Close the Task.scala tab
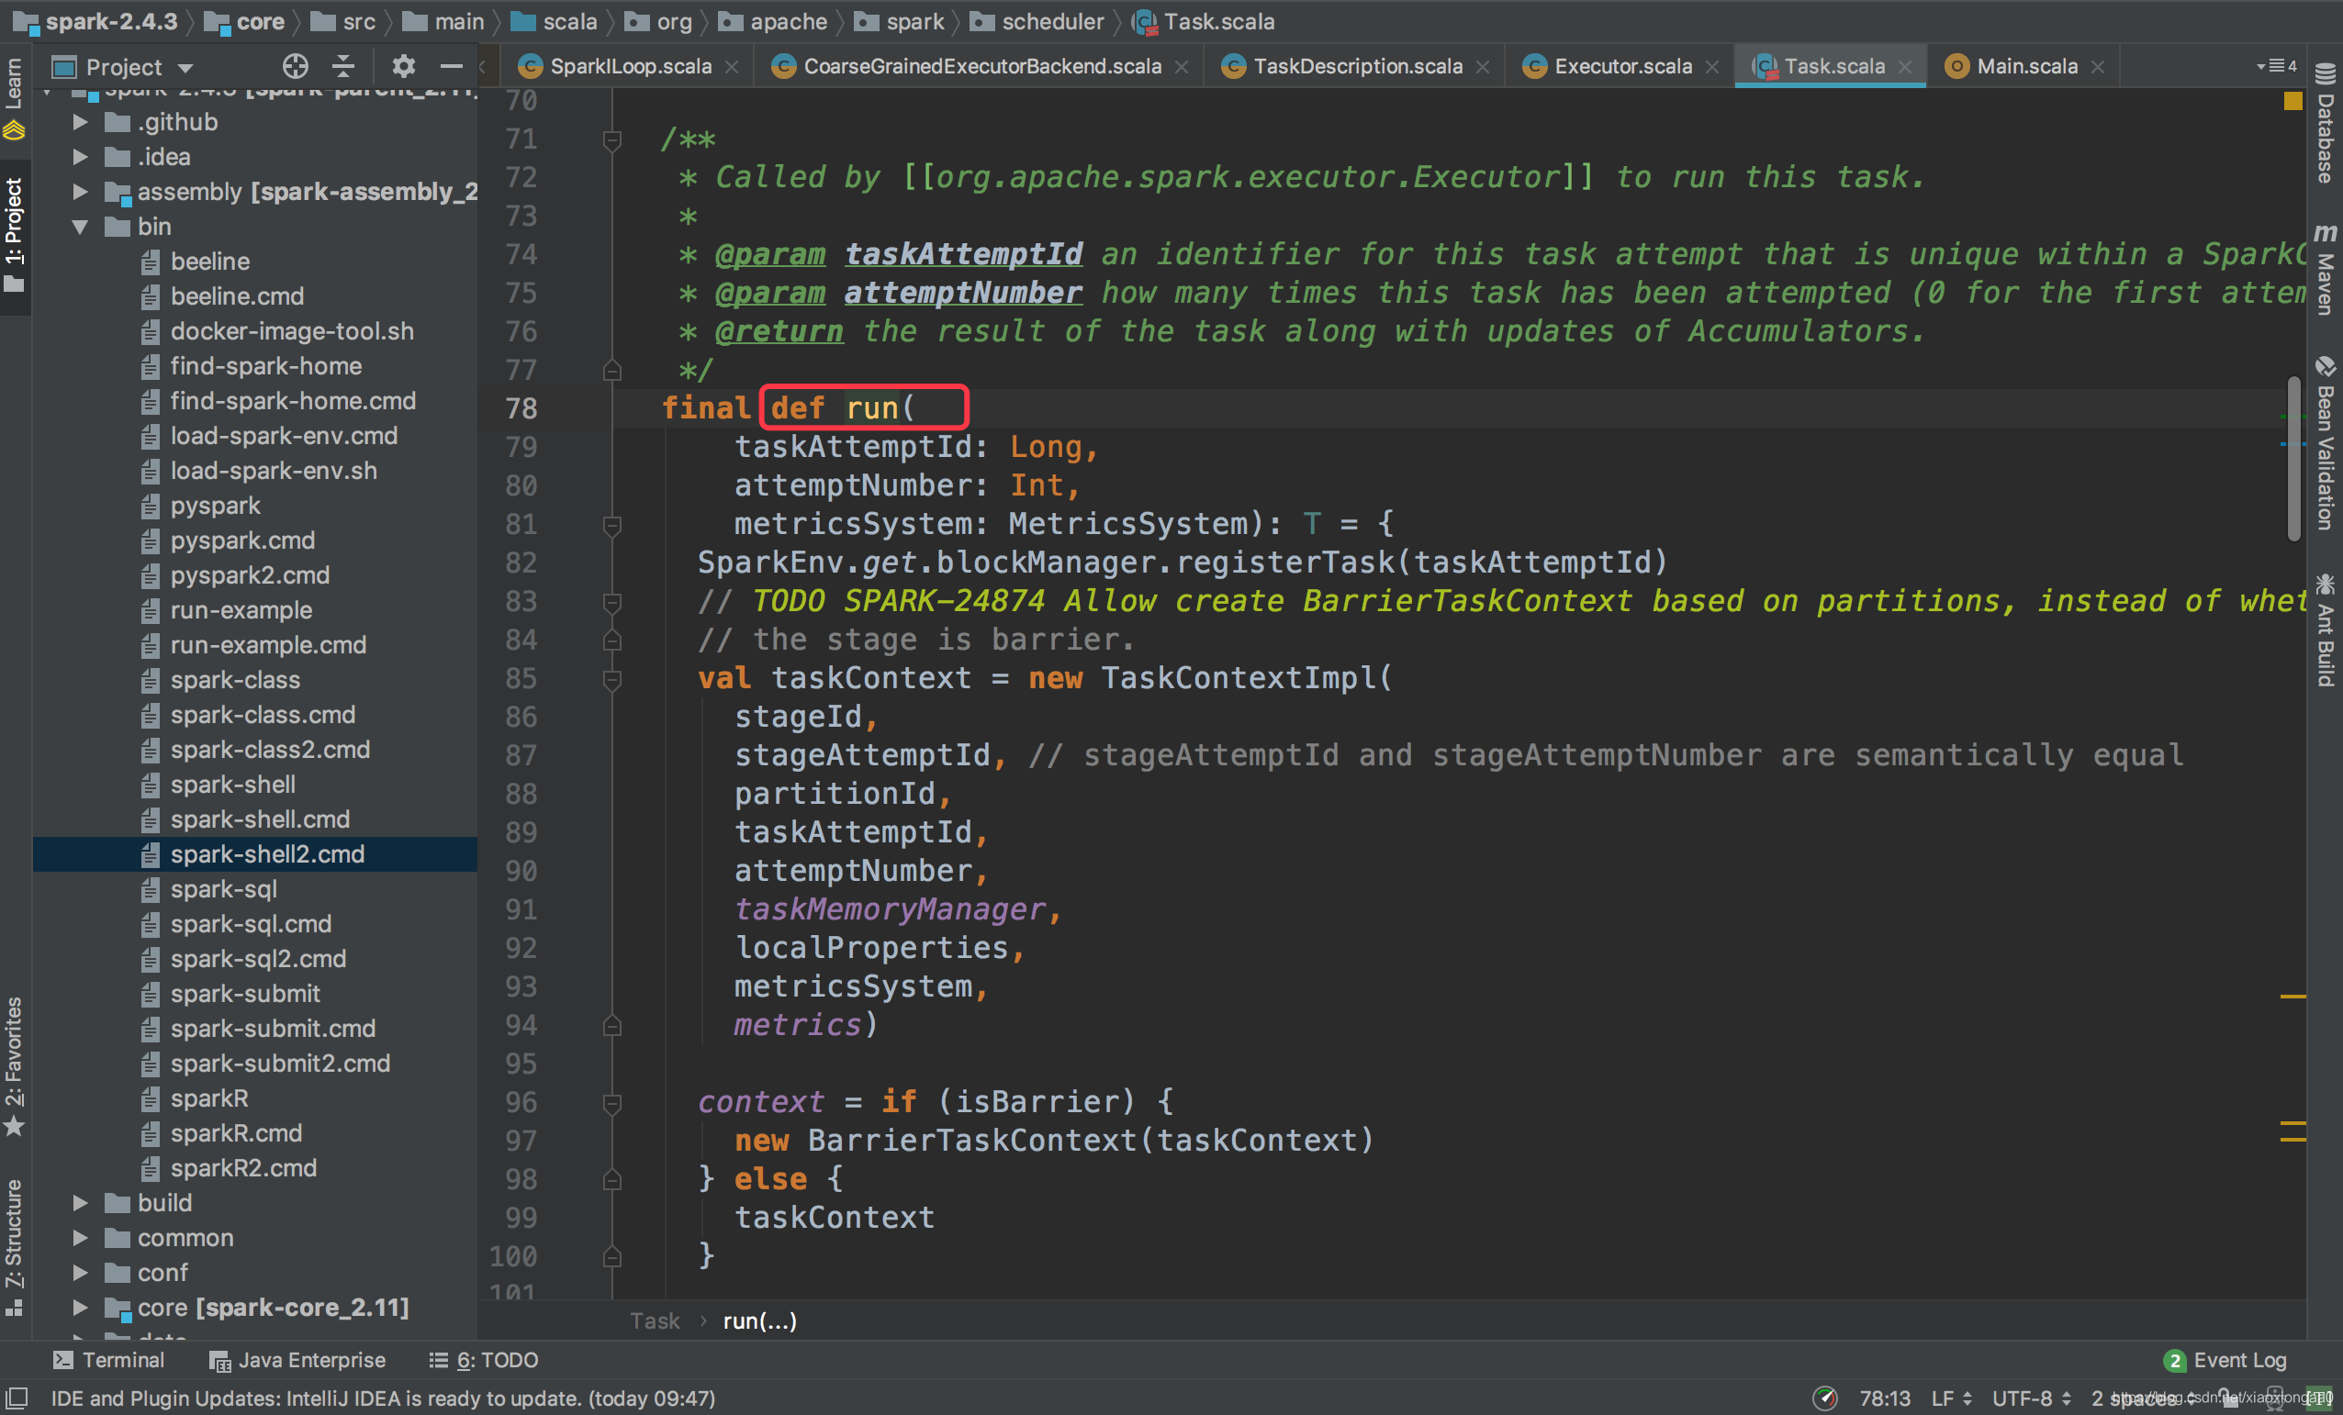 1905,66
